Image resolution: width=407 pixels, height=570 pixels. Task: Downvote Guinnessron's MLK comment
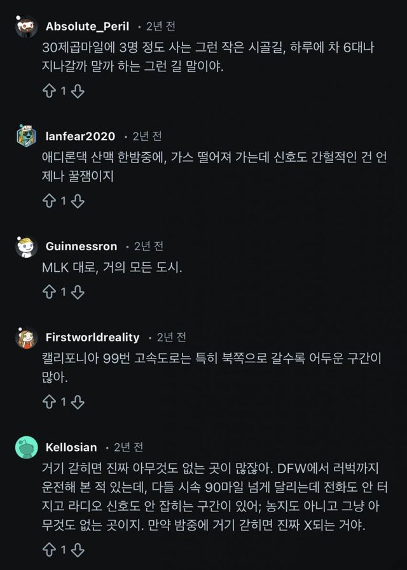77,292
